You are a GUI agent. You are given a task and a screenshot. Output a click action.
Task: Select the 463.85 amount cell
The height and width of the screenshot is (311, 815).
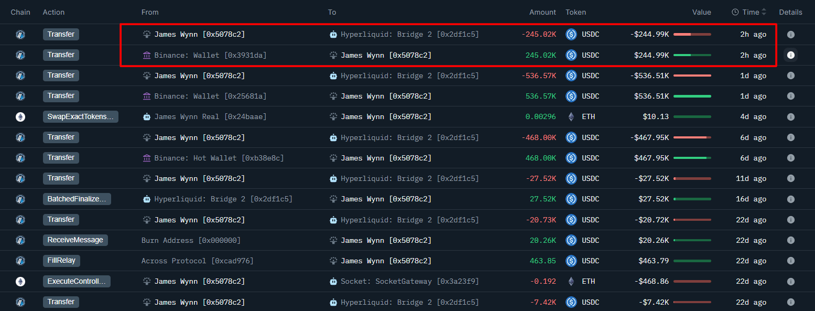543,261
